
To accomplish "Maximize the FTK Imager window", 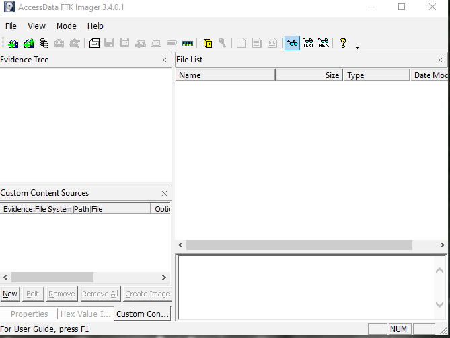I will (x=402, y=7).
